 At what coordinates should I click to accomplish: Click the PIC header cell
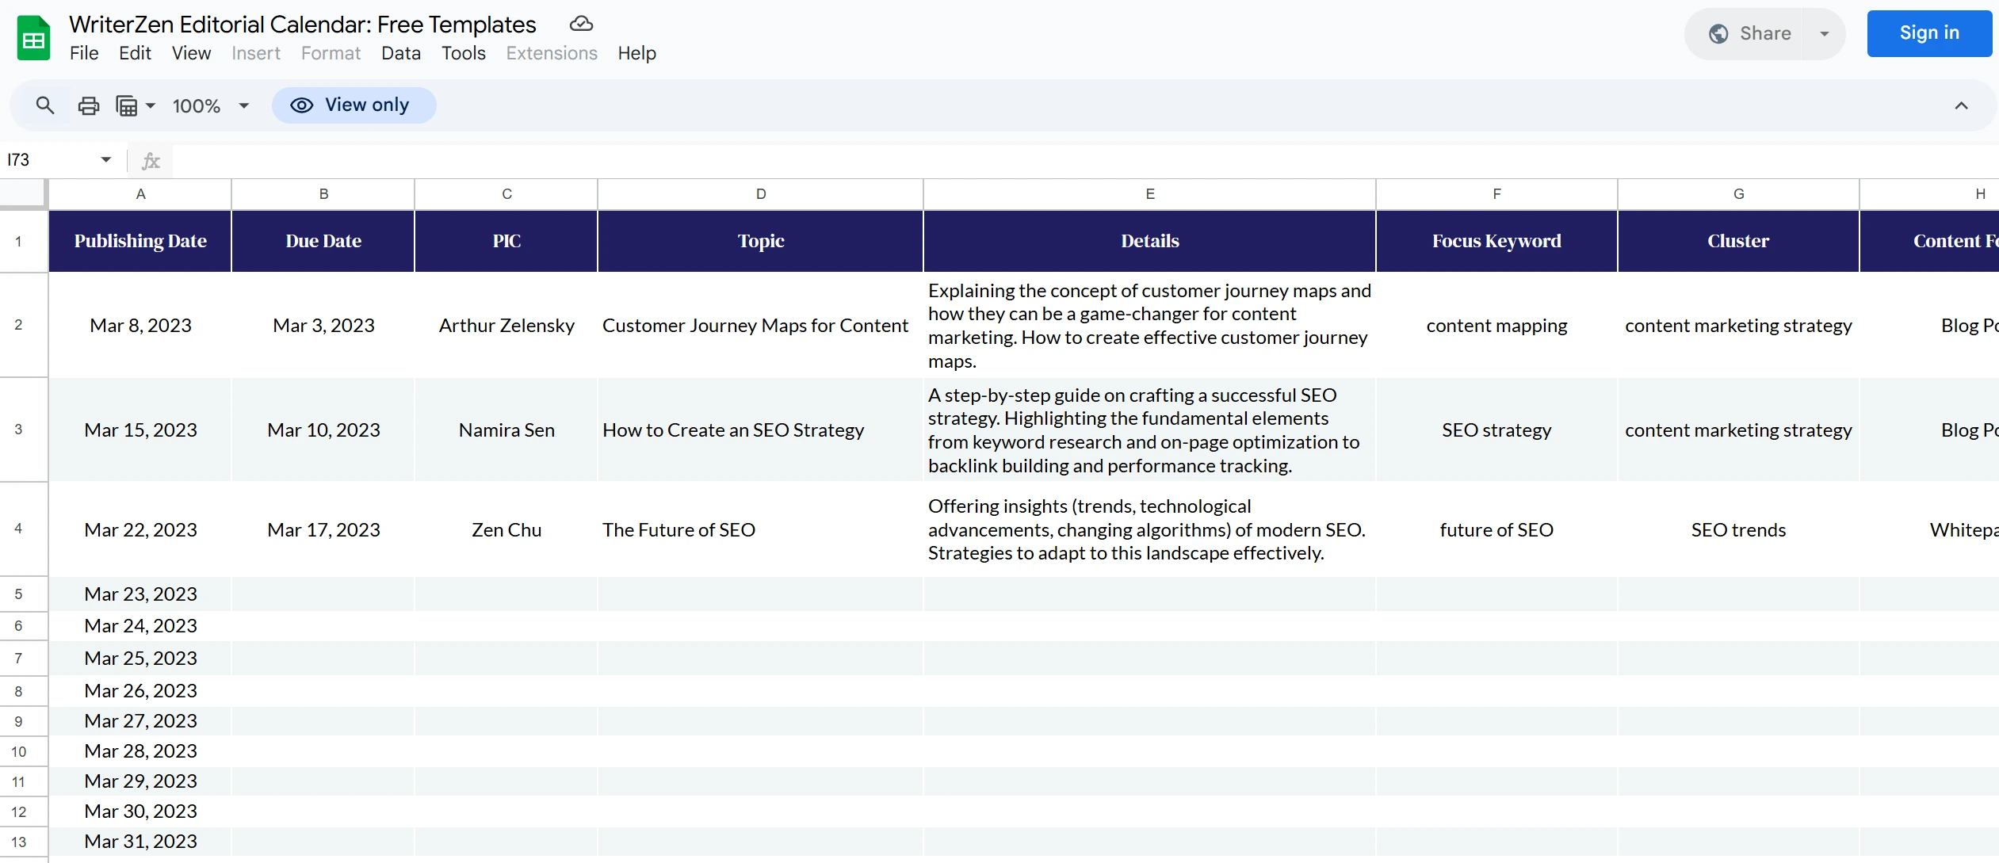[506, 241]
